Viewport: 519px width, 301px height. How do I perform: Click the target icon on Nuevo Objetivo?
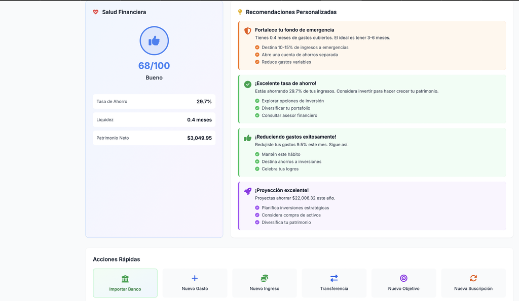click(403, 277)
